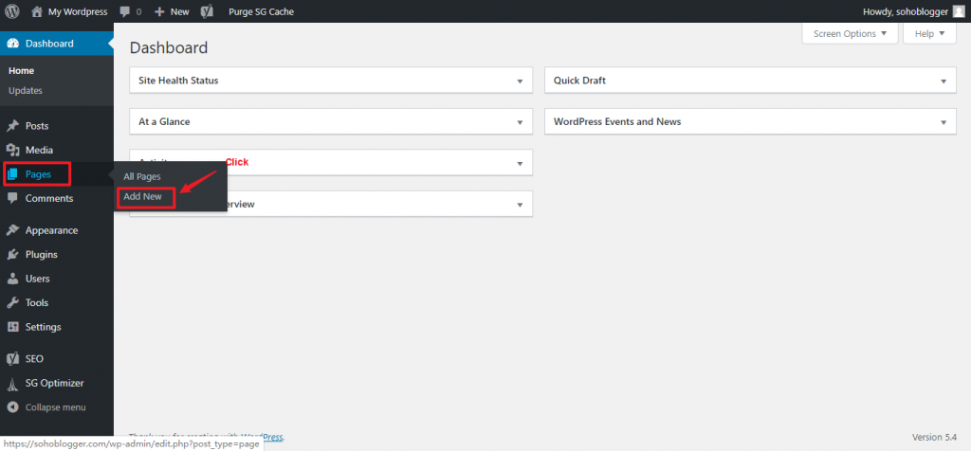Image resolution: width=971 pixels, height=451 pixels.
Task: Open Posts via the pushpin icon
Action: [x=12, y=126]
